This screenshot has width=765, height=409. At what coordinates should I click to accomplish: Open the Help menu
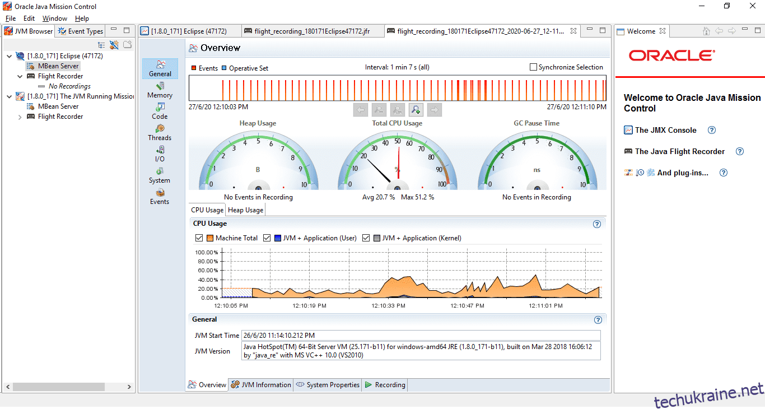(x=82, y=18)
